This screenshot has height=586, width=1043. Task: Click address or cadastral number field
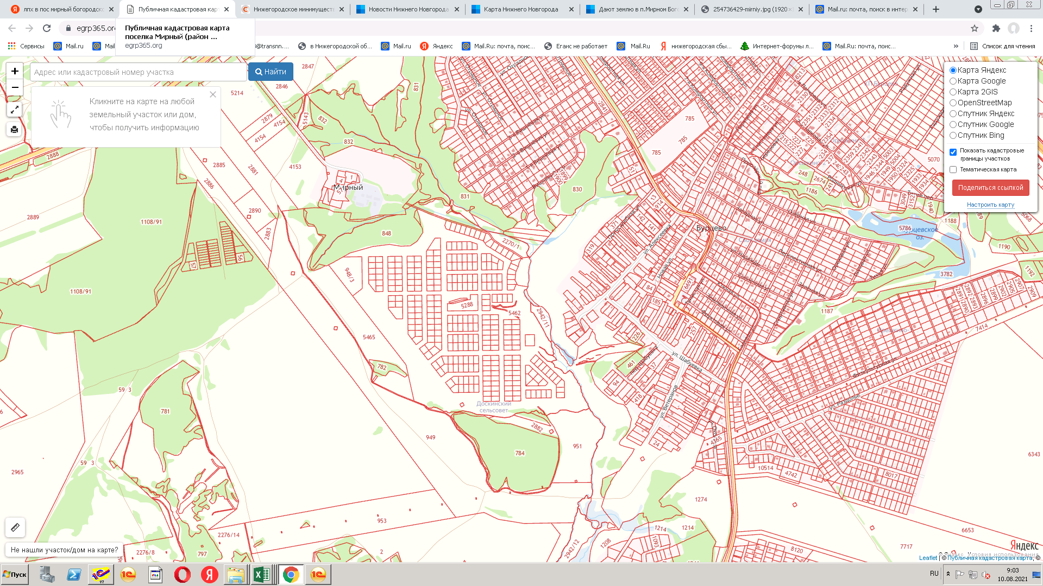[139, 72]
